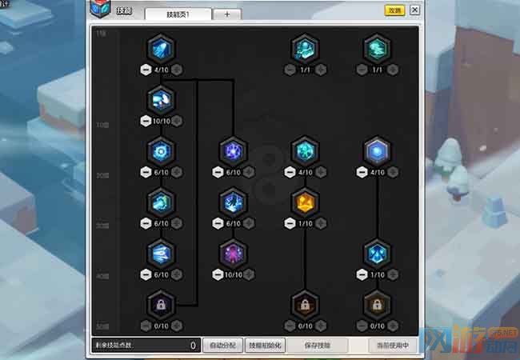This screenshot has height=360, width=520.
Task: Increase the silver-bordered blue orb skill
Action: coord(393,172)
